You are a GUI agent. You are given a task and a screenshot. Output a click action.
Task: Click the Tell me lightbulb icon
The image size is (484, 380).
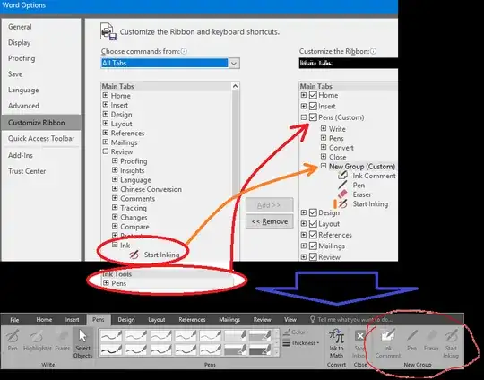[x=313, y=319]
